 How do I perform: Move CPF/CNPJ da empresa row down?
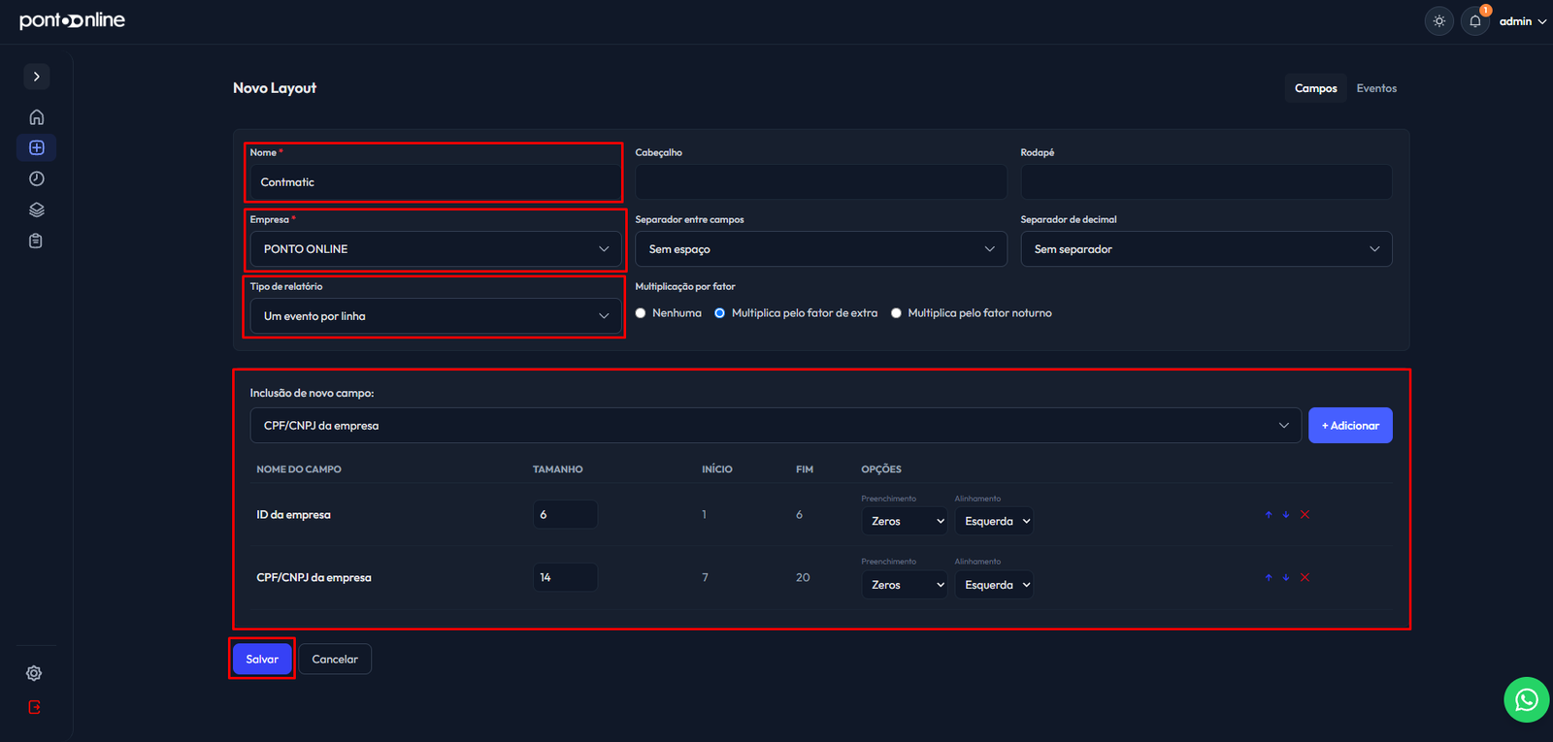(1286, 578)
